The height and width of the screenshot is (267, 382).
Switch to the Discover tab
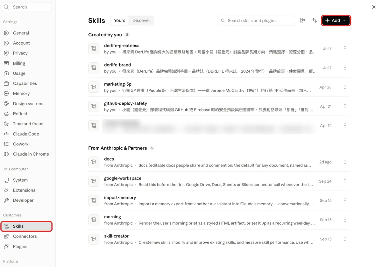(141, 20)
